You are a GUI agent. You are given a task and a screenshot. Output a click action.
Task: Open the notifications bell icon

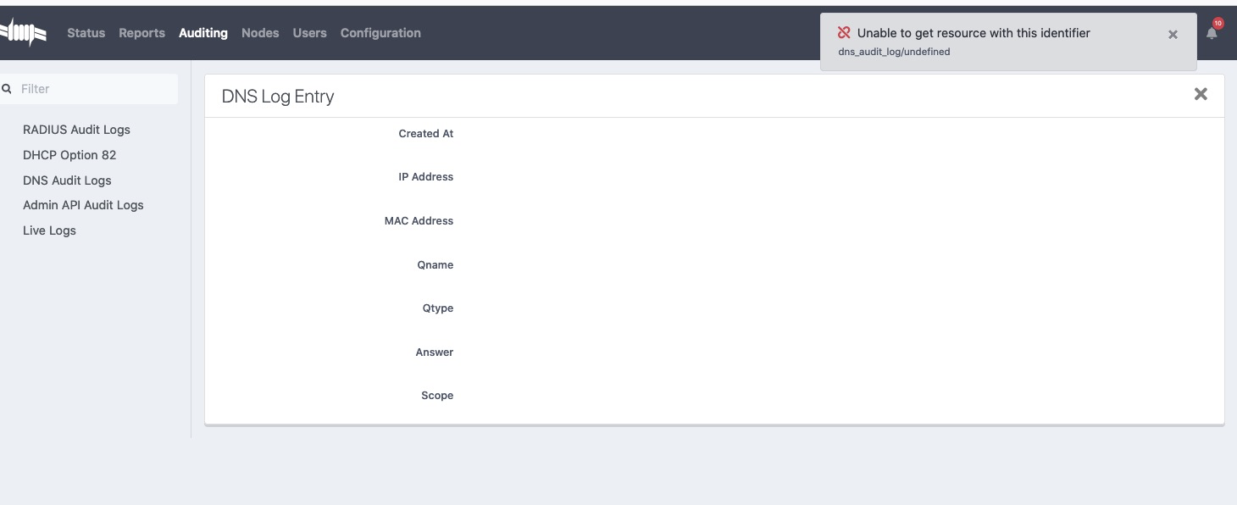1212,33
